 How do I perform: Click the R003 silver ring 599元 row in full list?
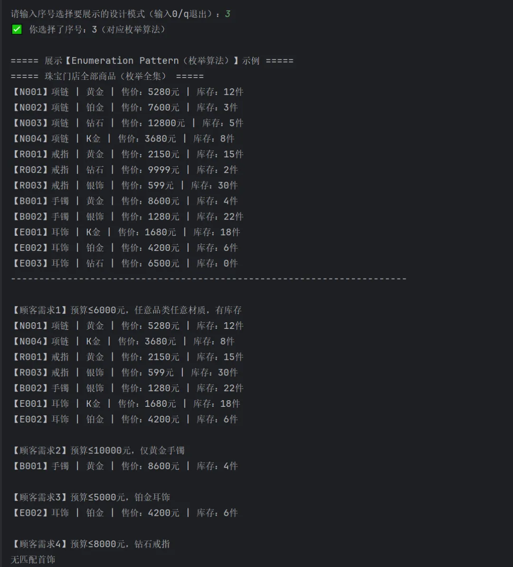124,185
